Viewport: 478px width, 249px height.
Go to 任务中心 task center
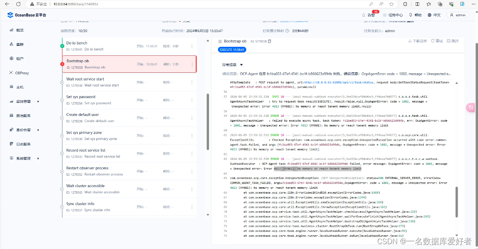[396, 14]
